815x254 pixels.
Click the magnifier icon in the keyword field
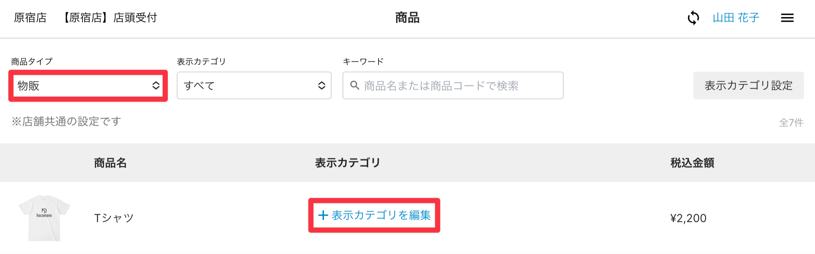point(354,85)
